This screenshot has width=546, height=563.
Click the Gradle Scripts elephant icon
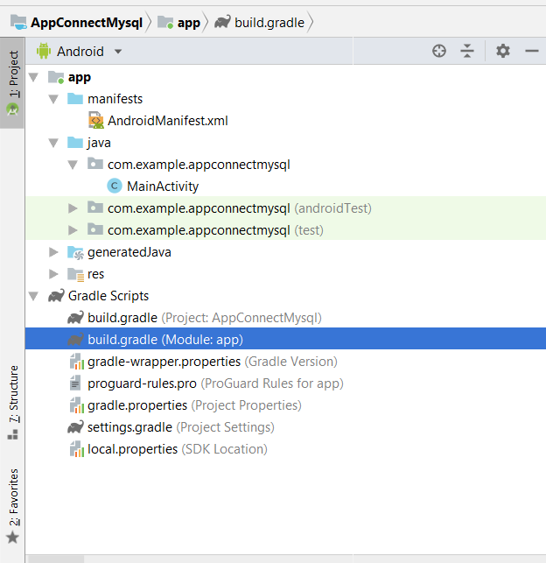(x=56, y=295)
